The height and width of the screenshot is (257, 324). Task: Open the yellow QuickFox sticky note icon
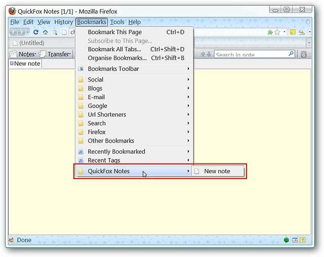[x=293, y=32]
